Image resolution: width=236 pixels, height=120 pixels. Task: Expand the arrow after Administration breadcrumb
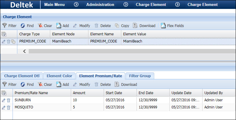(125, 4)
